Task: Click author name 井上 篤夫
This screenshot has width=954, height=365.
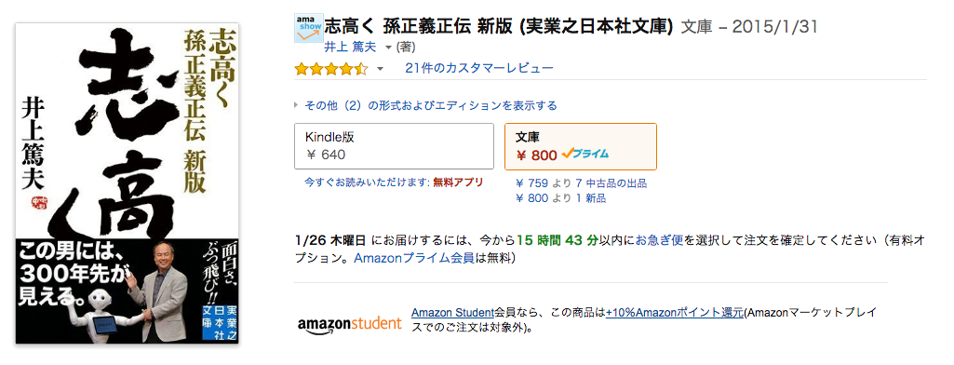Action: [350, 47]
